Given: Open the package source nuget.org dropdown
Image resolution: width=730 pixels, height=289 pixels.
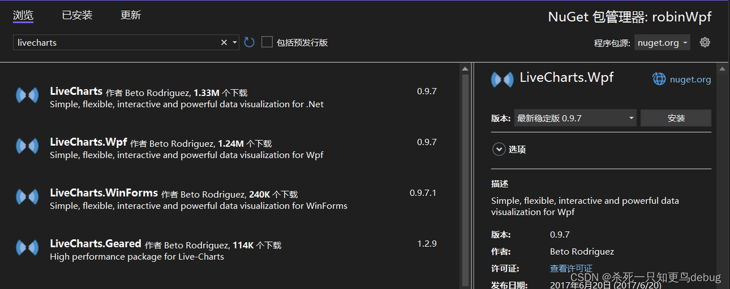Looking at the screenshot, I should pos(663,43).
